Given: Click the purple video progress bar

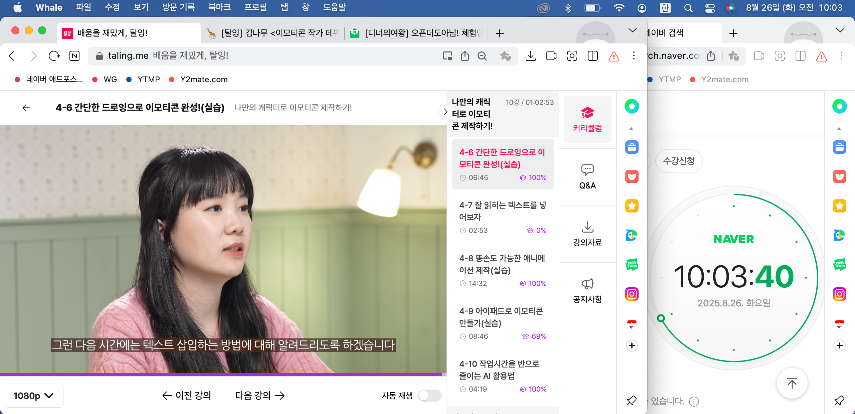Looking at the screenshot, I should tap(220, 375).
